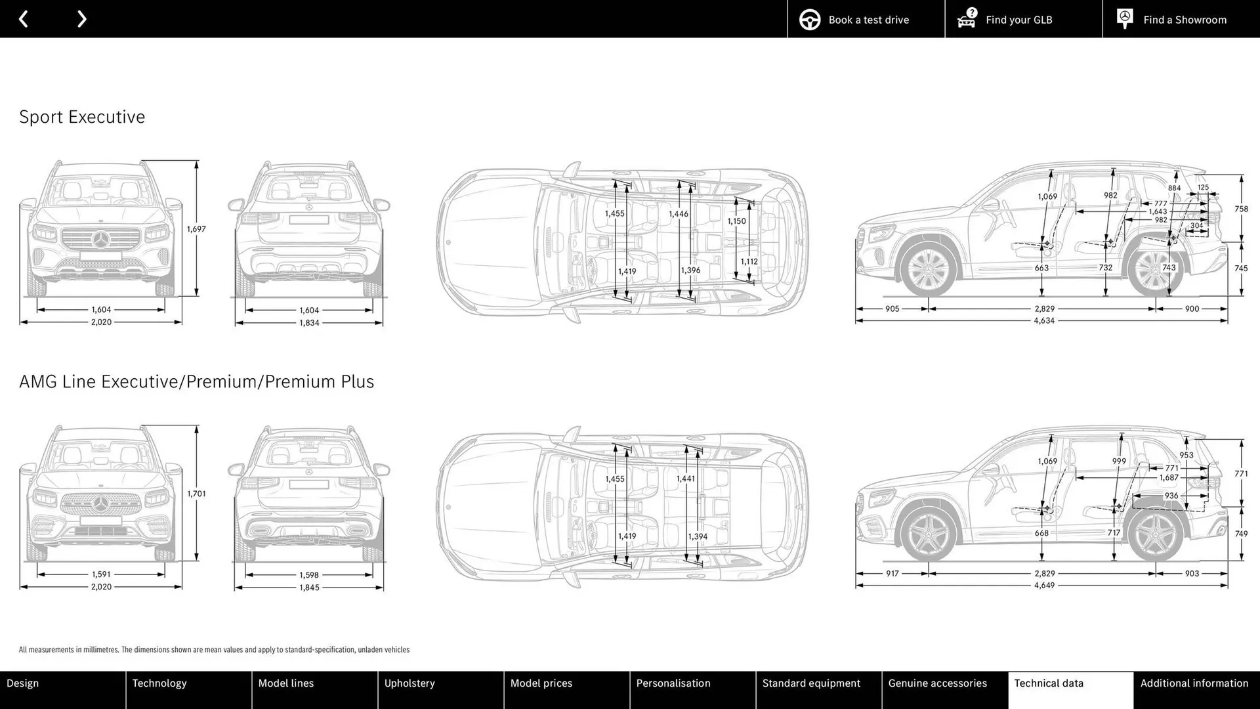Screen dimensions: 1260x709
Task: Click the Mercedes grille emblem on the front view diagram
Action: [99, 238]
